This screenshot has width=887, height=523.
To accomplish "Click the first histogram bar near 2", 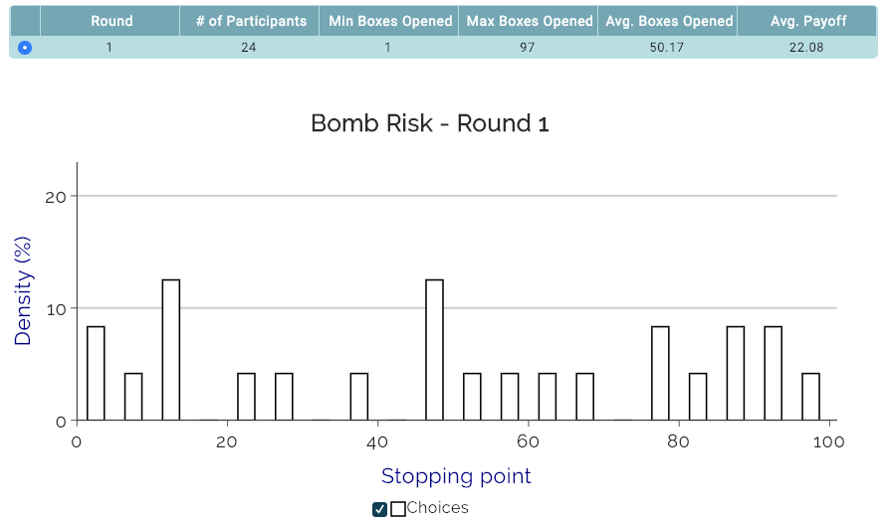I will (x=96, y=373).
